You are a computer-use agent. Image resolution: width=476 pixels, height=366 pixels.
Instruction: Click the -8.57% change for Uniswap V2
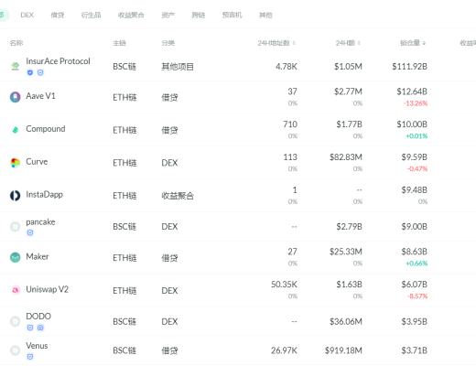(x=417, y=296)
